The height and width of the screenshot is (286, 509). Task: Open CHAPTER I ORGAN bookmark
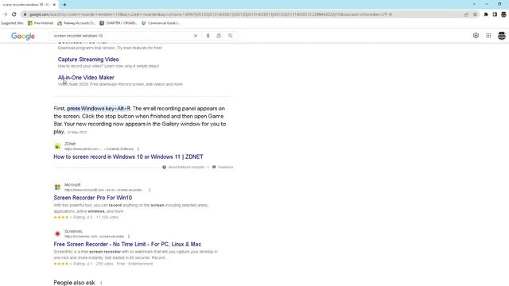119,23
